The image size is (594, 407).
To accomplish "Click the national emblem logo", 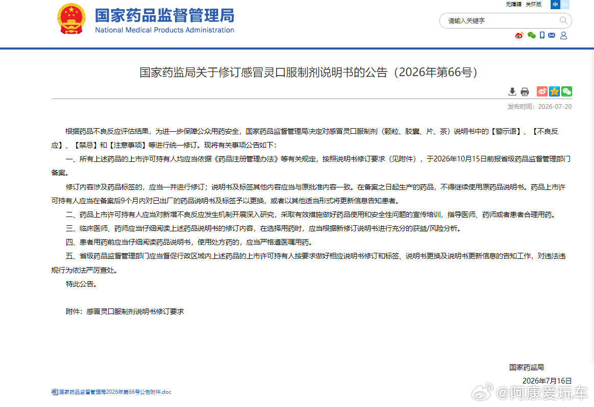I will pyautogui.click(x=71, y=19).
